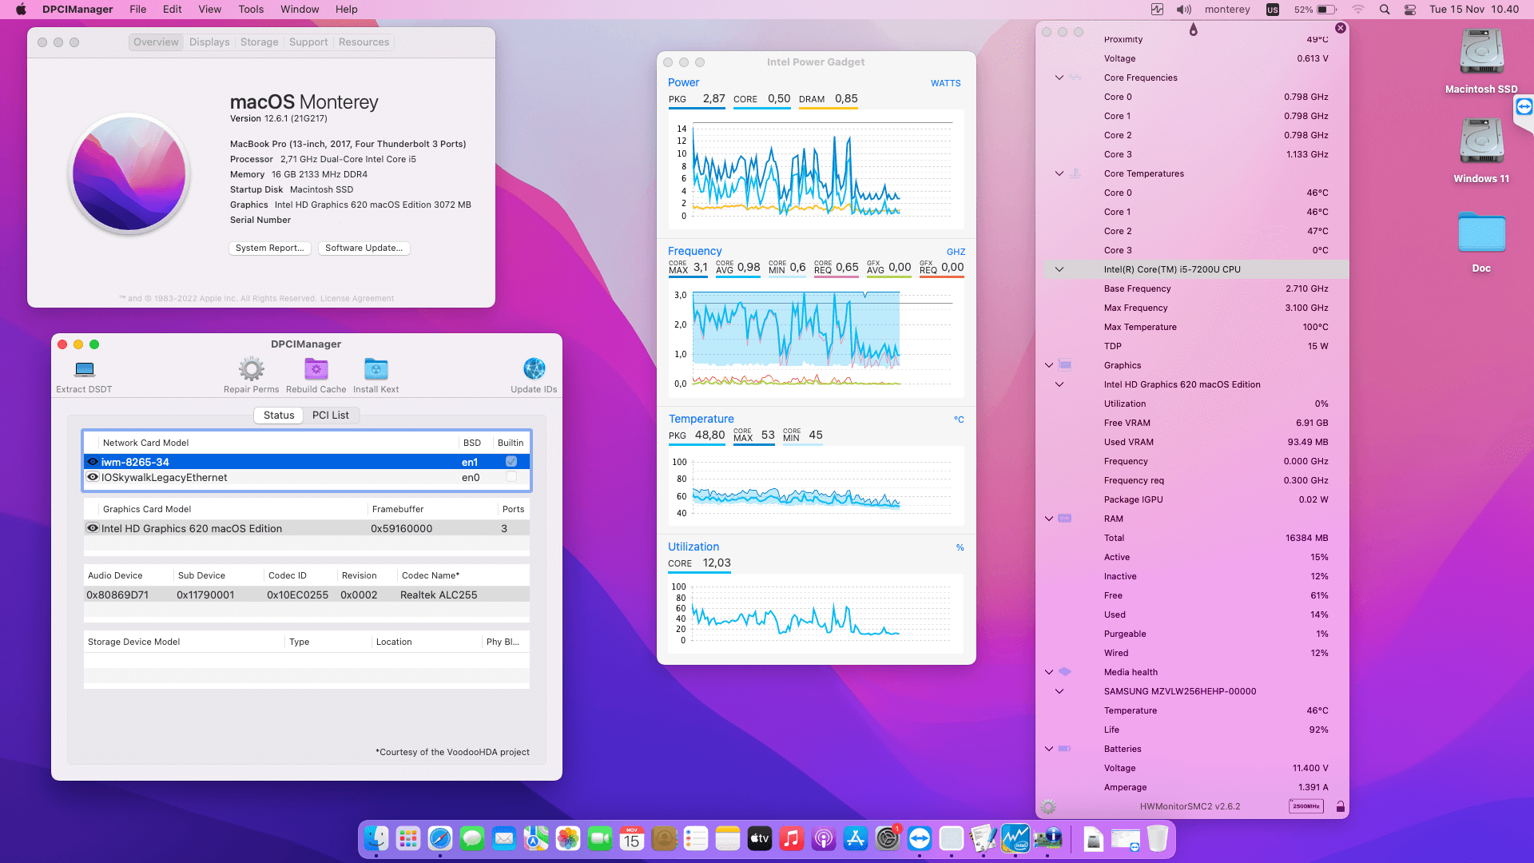Open Launchpad from the Dock
This screenshot has height=863, width=1534.
[x=408, y=838]
